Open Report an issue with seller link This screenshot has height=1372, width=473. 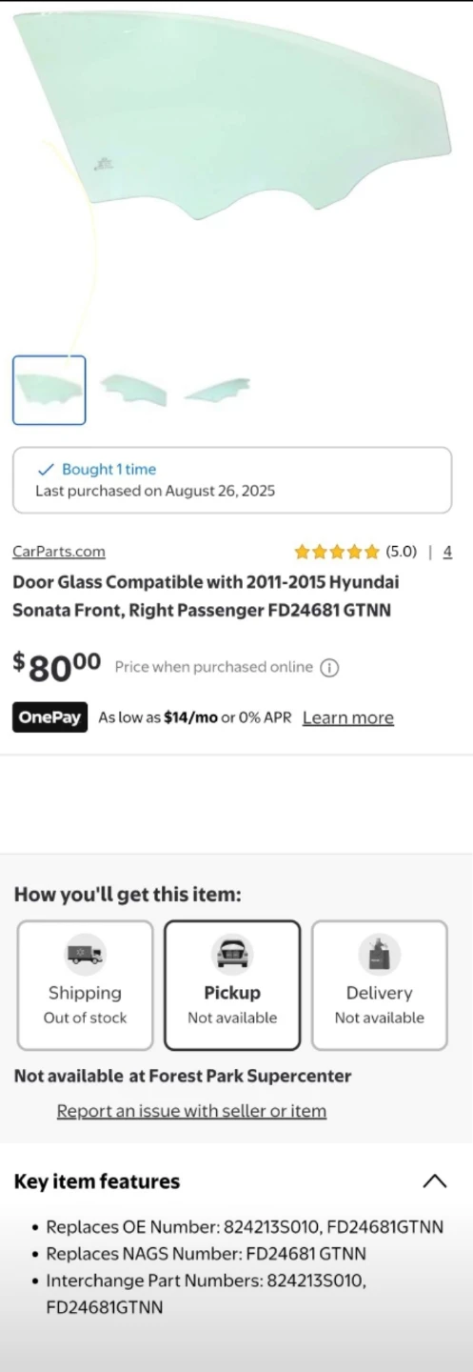click(x=191, y=1111)
